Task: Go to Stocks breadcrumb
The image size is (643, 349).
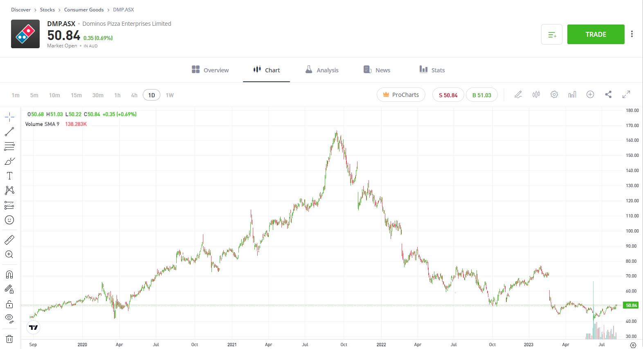Action: point(47,9)
